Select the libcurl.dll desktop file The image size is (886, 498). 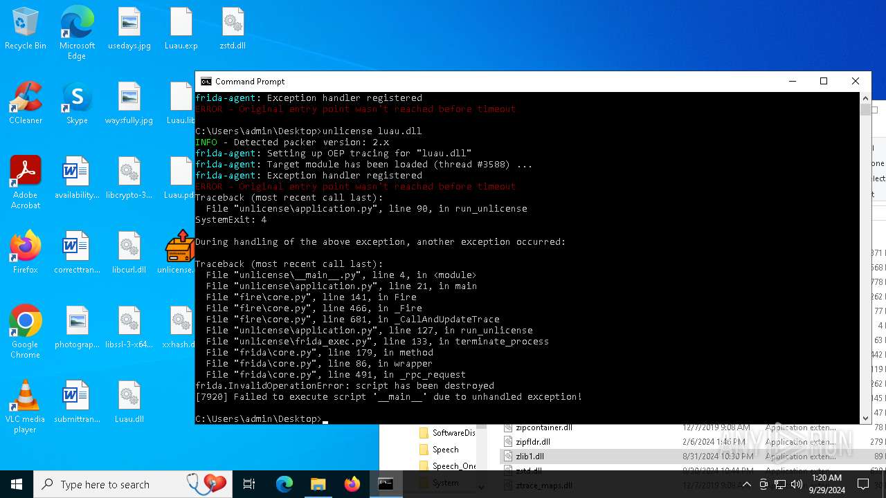(x=129, y=252)
